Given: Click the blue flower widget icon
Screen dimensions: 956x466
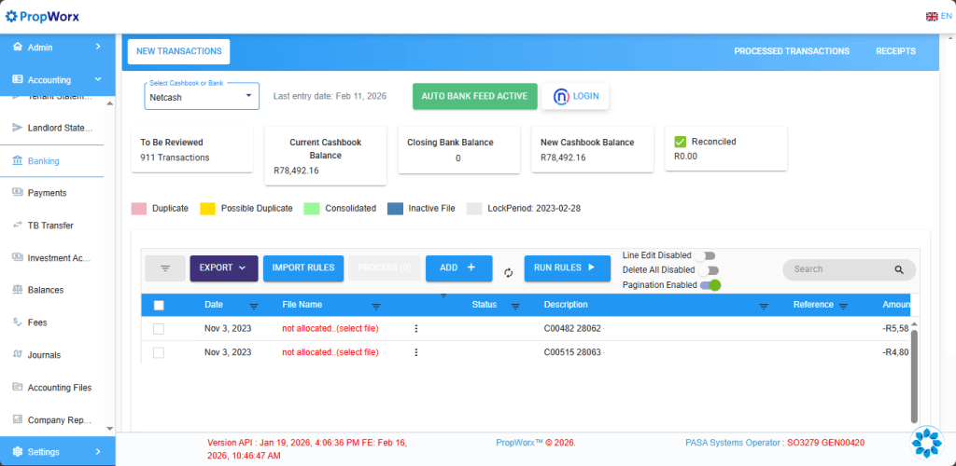Looking at the screenshot, I should (926, 442).
